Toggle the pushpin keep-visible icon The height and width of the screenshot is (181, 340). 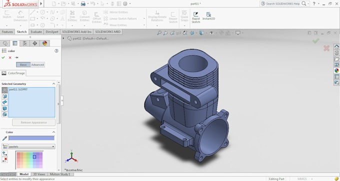click(16, 57)
